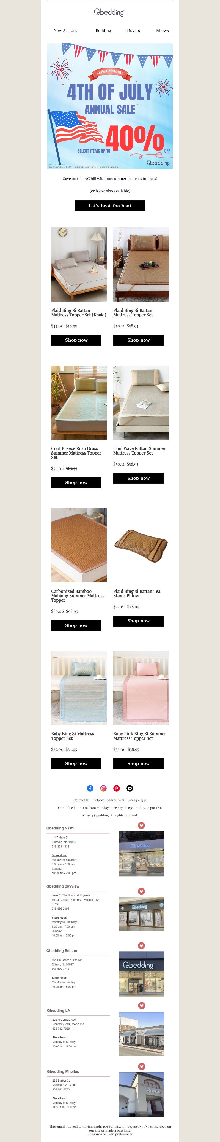Click the Let's beat the heat button
The width and height of the screenshot is (220, 1142).
[110, 206]
